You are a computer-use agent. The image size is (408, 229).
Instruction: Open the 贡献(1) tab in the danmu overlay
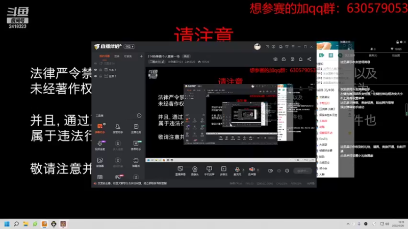(x=373, y=55)
